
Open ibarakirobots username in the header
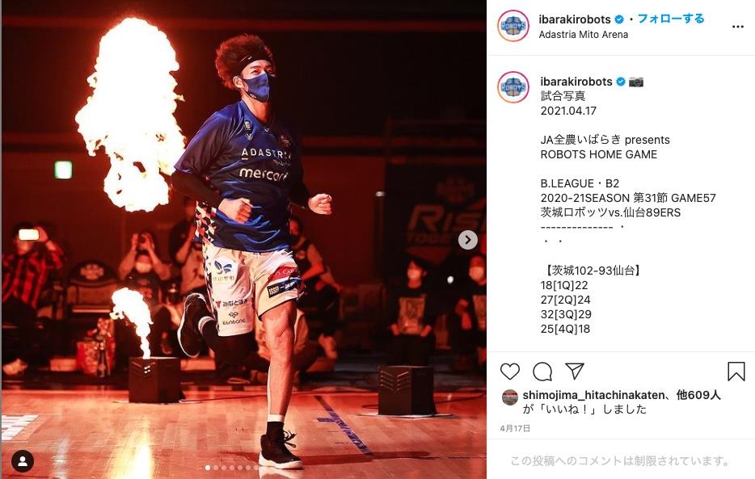575,19
